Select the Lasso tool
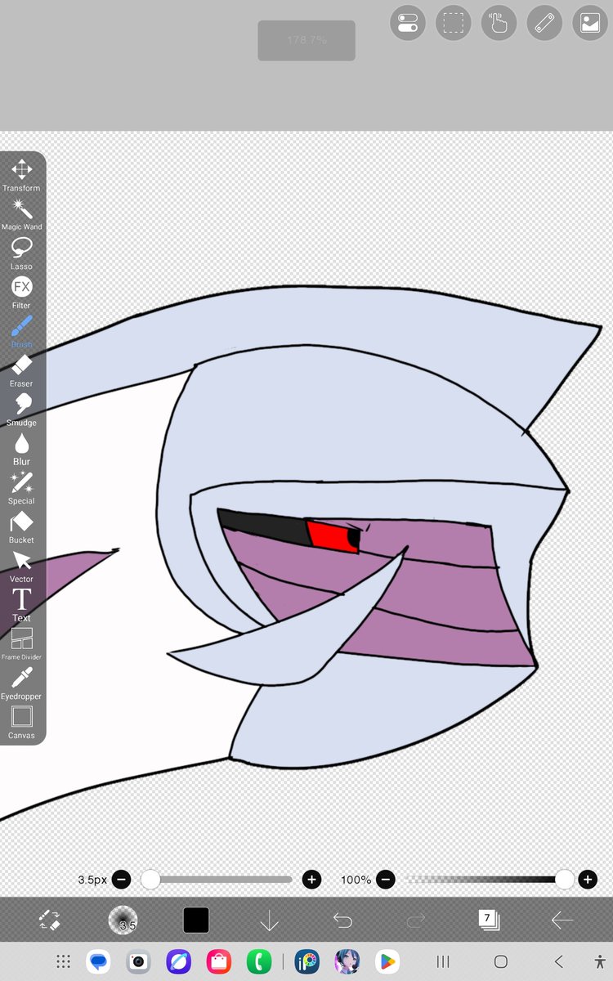The width and height of the screenshot is (613, 981). [21, 253]
